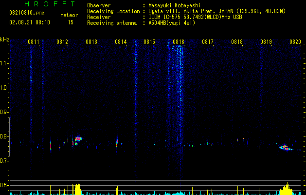Click the 0818 time marker
306x195 pixels.
237,42
